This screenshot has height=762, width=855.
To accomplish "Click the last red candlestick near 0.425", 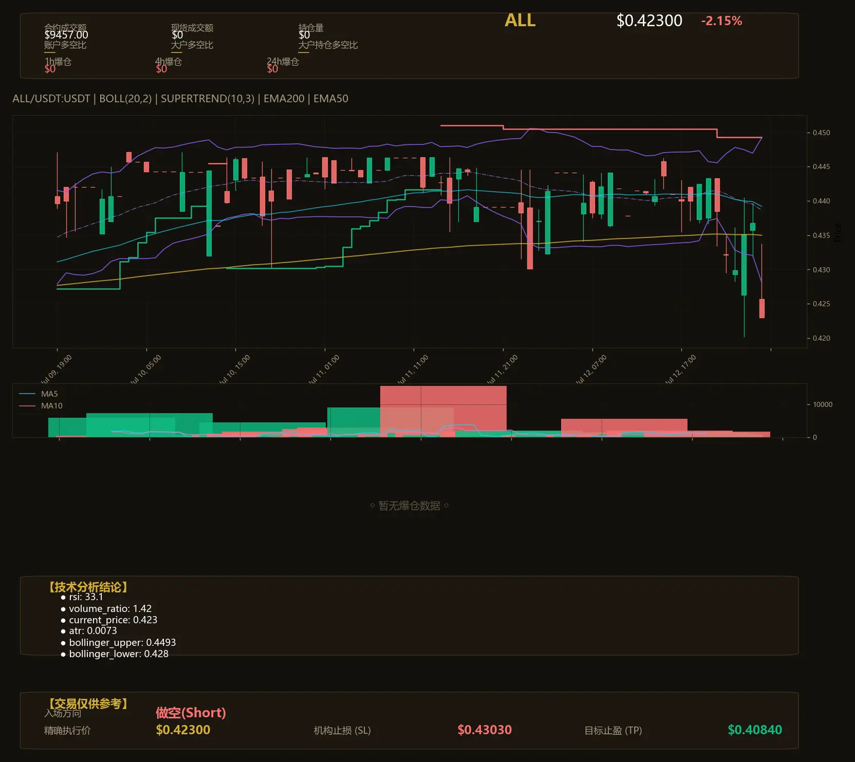I will pyautogui.click(x=762, y=308).
